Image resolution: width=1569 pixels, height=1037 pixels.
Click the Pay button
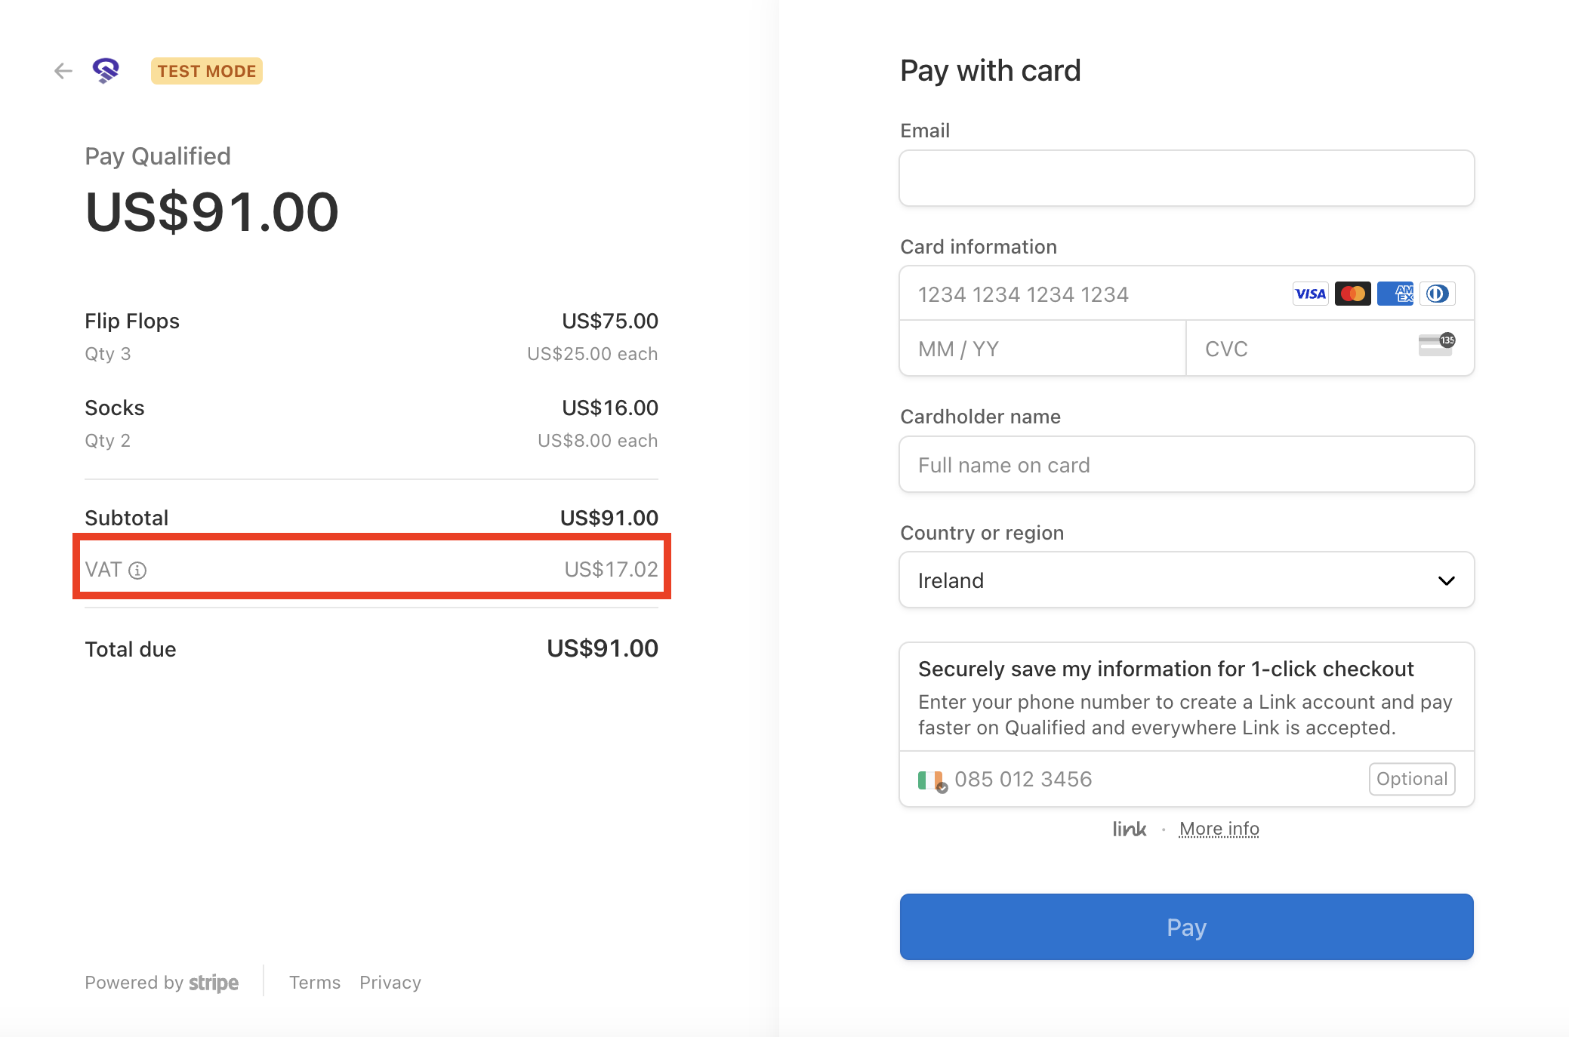1186,927
